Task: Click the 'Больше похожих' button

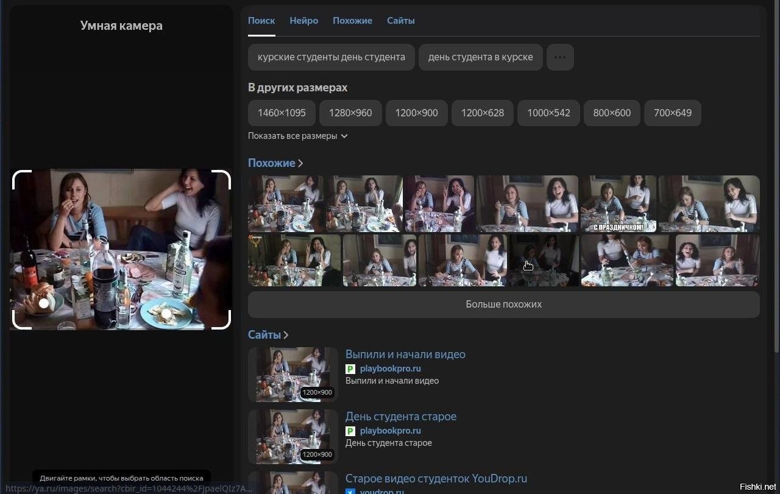Action: (504, 304)
